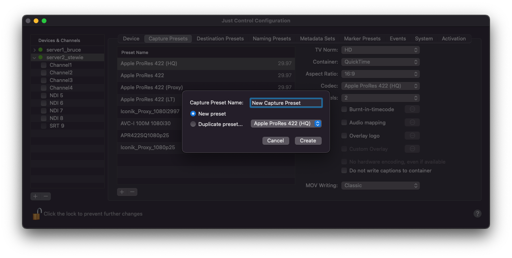Add a capture preset with the plus button
Screen dimensions: 512x258
(x=122, y=192)
